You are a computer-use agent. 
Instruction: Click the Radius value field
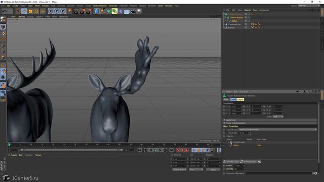239,165
